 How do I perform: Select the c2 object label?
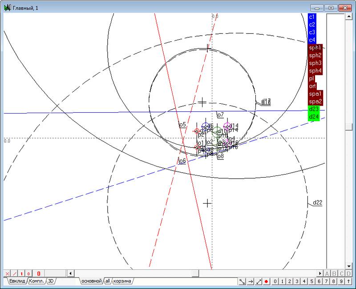tap(312, 24)
